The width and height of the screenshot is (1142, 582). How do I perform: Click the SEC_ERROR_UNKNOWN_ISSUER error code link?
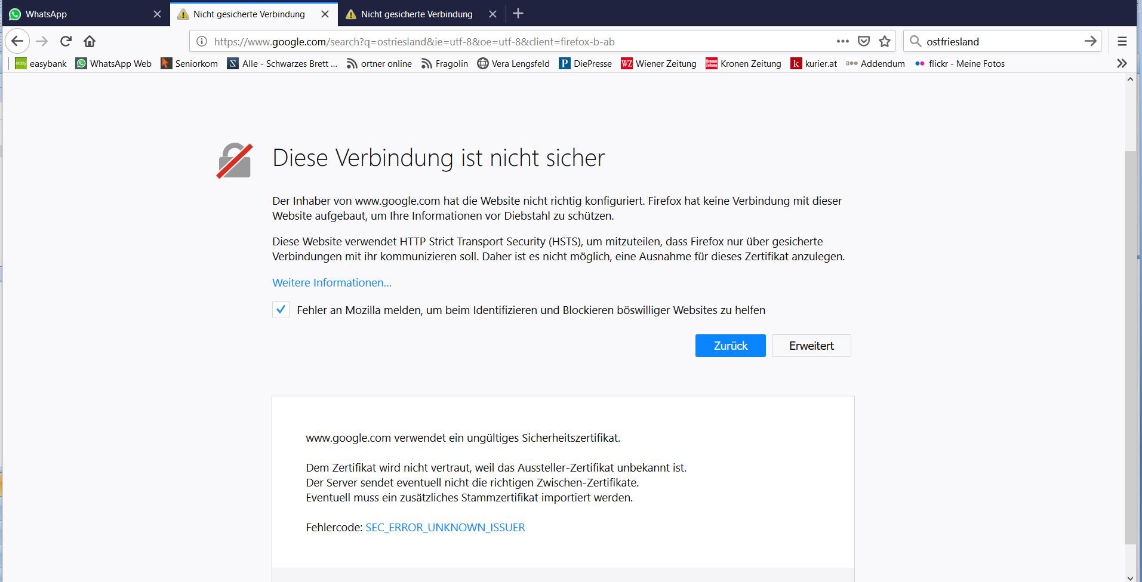[445, 527]
